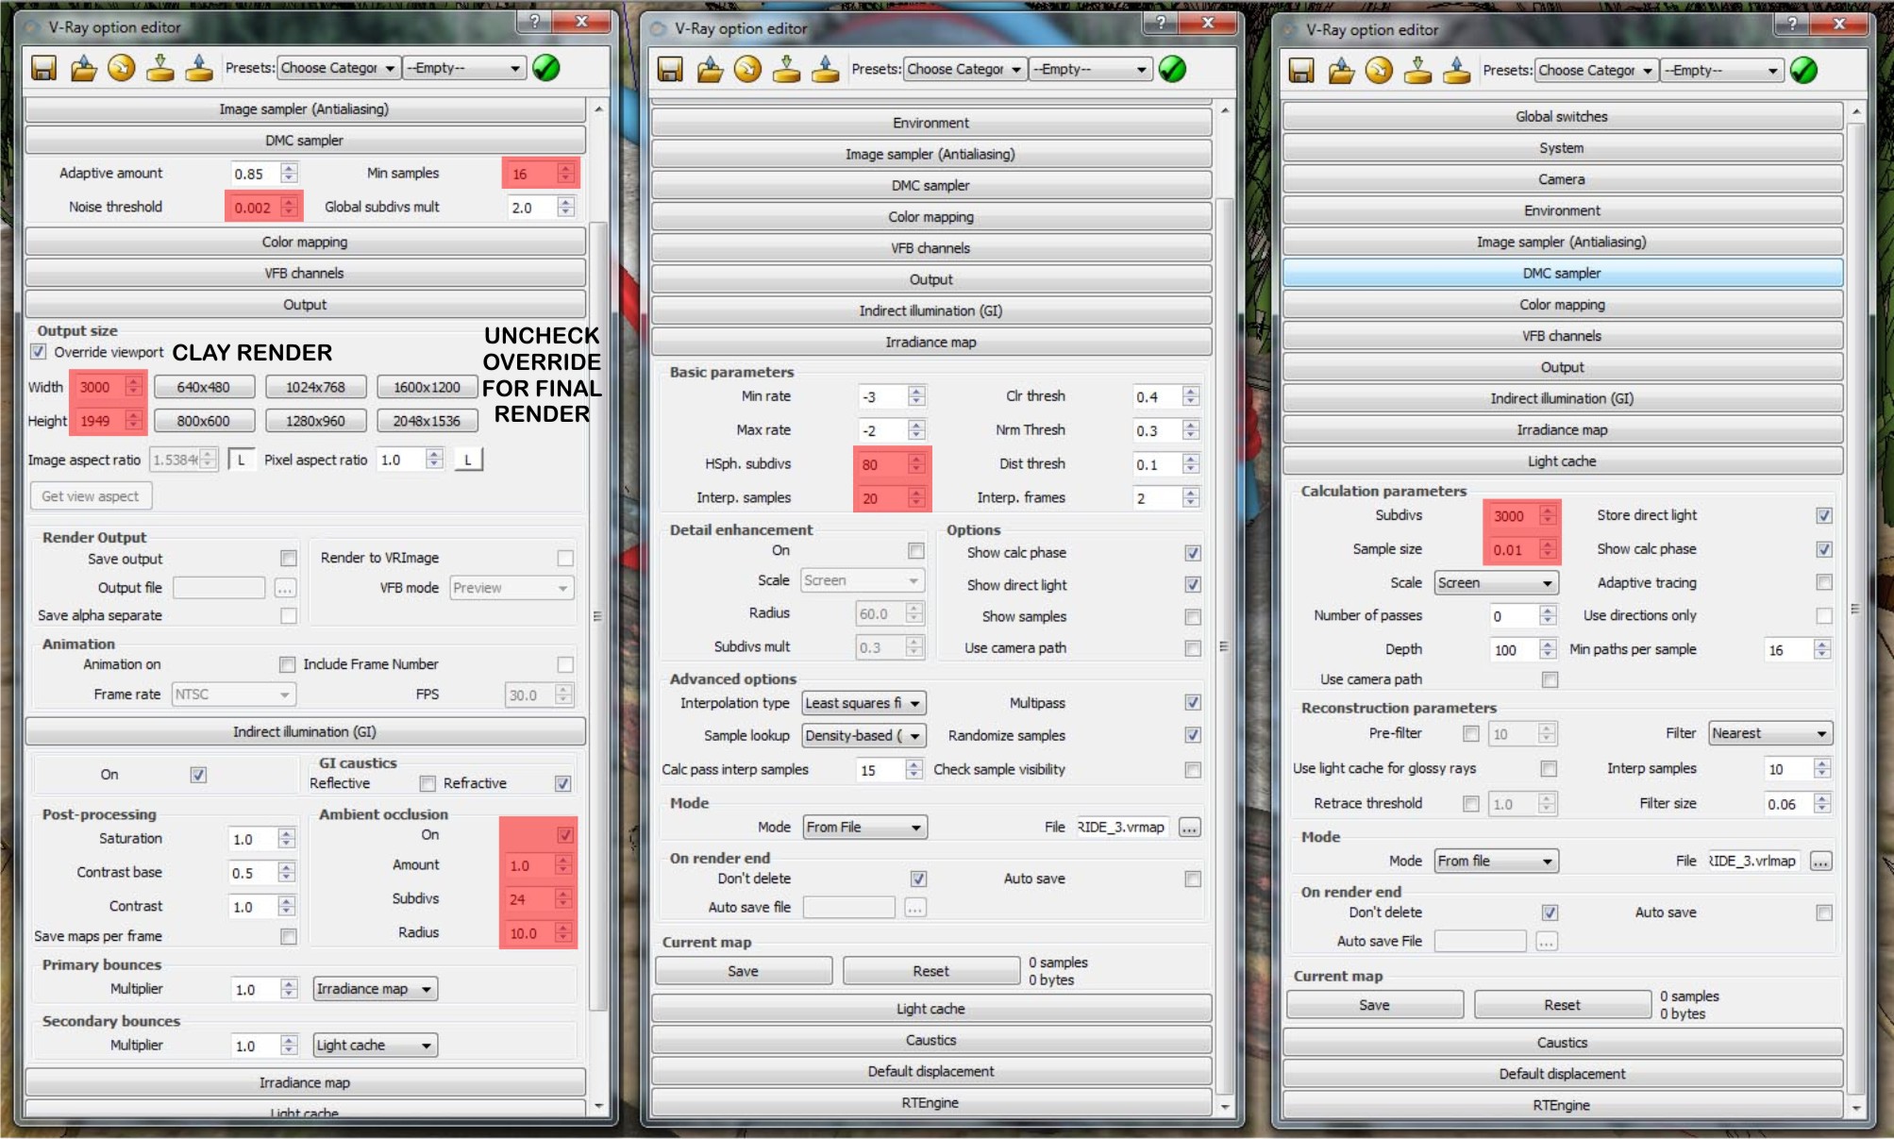The width and height of the screenshot is (1894, 1139).
Task: Expand the Environment rollout in middle window
Action: point(930,123)
